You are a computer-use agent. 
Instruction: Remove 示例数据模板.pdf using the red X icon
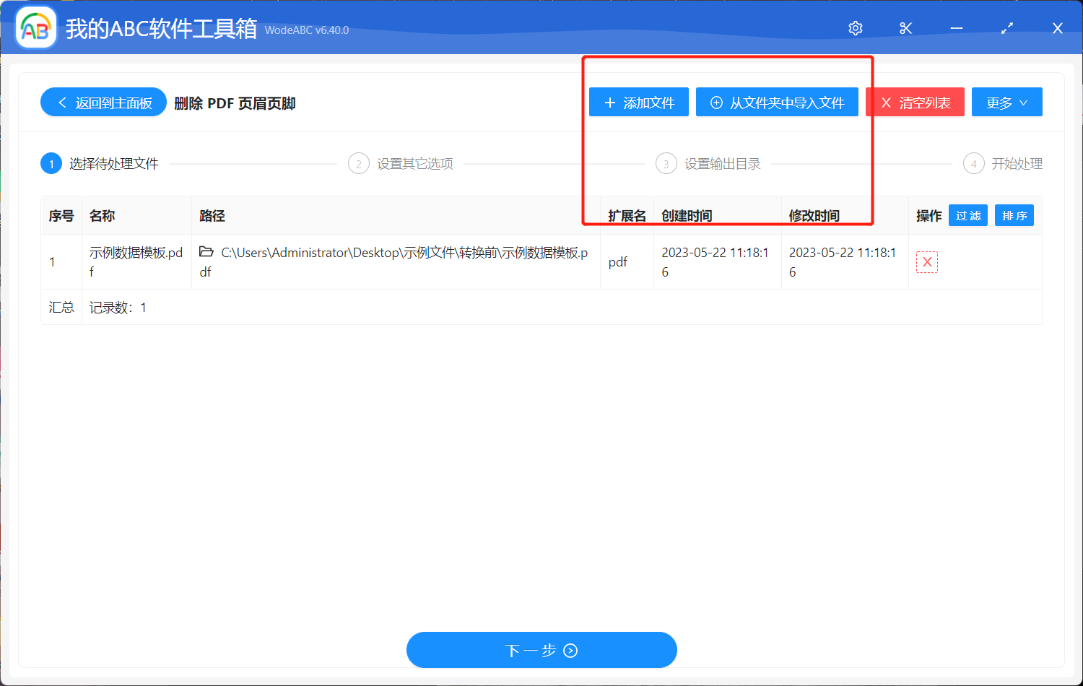point(927,261)
